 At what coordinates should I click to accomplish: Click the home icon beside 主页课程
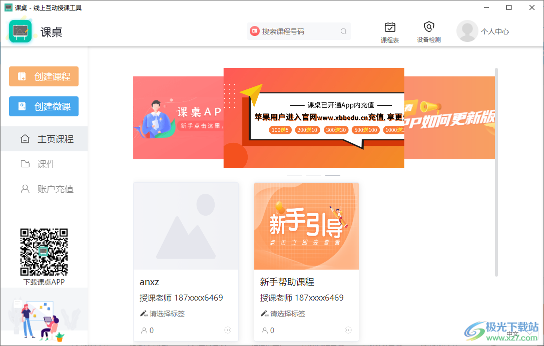pos(25,139)
